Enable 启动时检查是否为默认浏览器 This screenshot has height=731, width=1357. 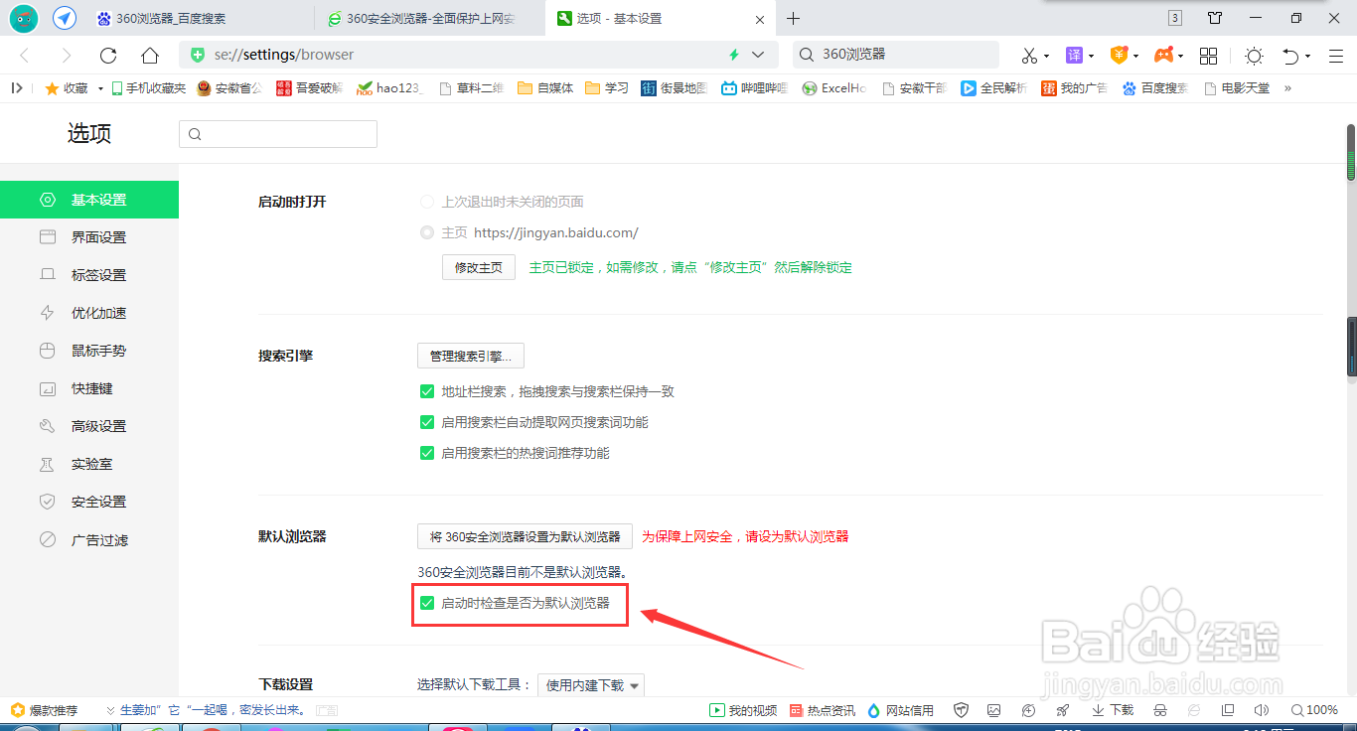[x=428, y=602]
